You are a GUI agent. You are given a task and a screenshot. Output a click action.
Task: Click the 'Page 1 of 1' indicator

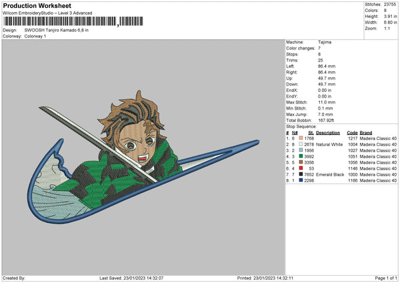pyautogui.click(x=386, y=278)
